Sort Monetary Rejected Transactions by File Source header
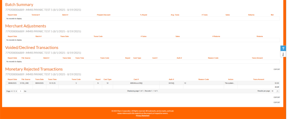287x119 pixels. click(x=26, y=79)
